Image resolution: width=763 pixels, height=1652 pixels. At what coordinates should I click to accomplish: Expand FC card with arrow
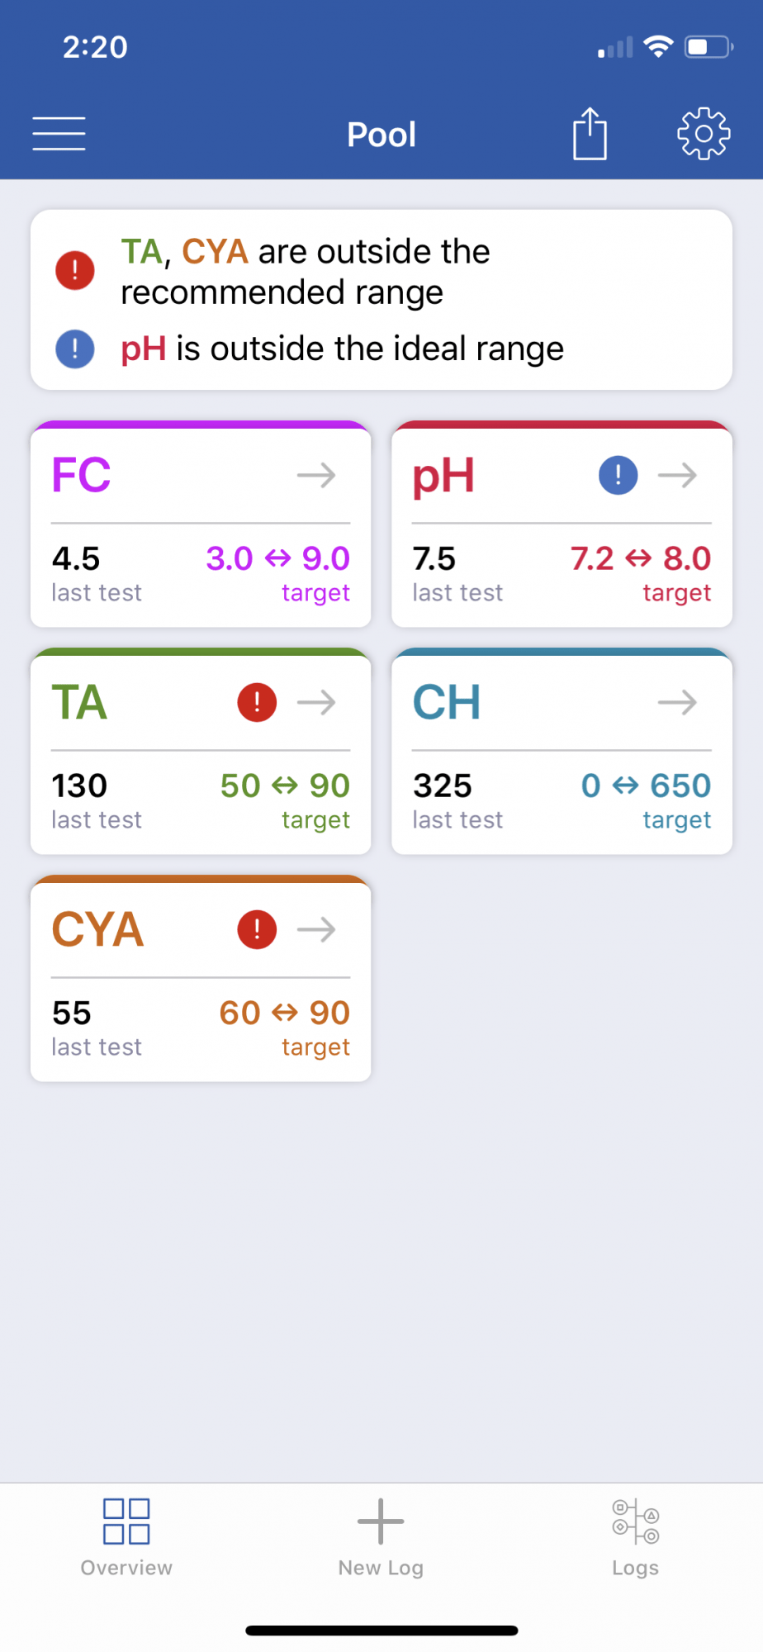[x=316, y=476]
